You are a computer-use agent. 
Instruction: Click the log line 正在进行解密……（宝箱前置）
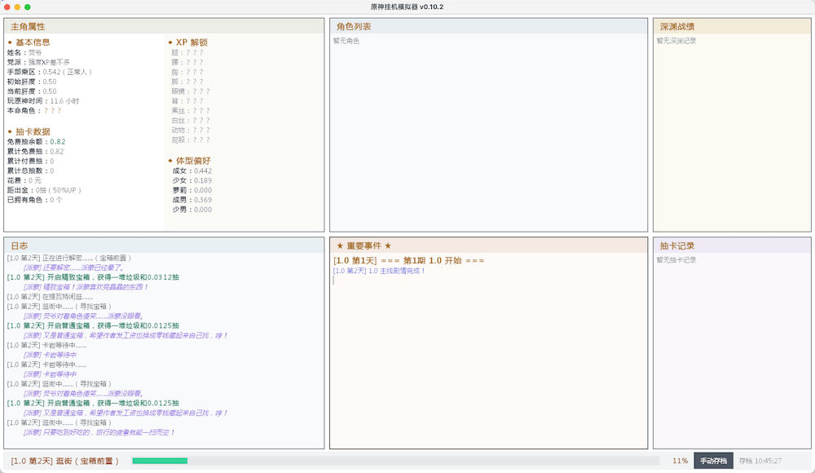tap(69, 258)
